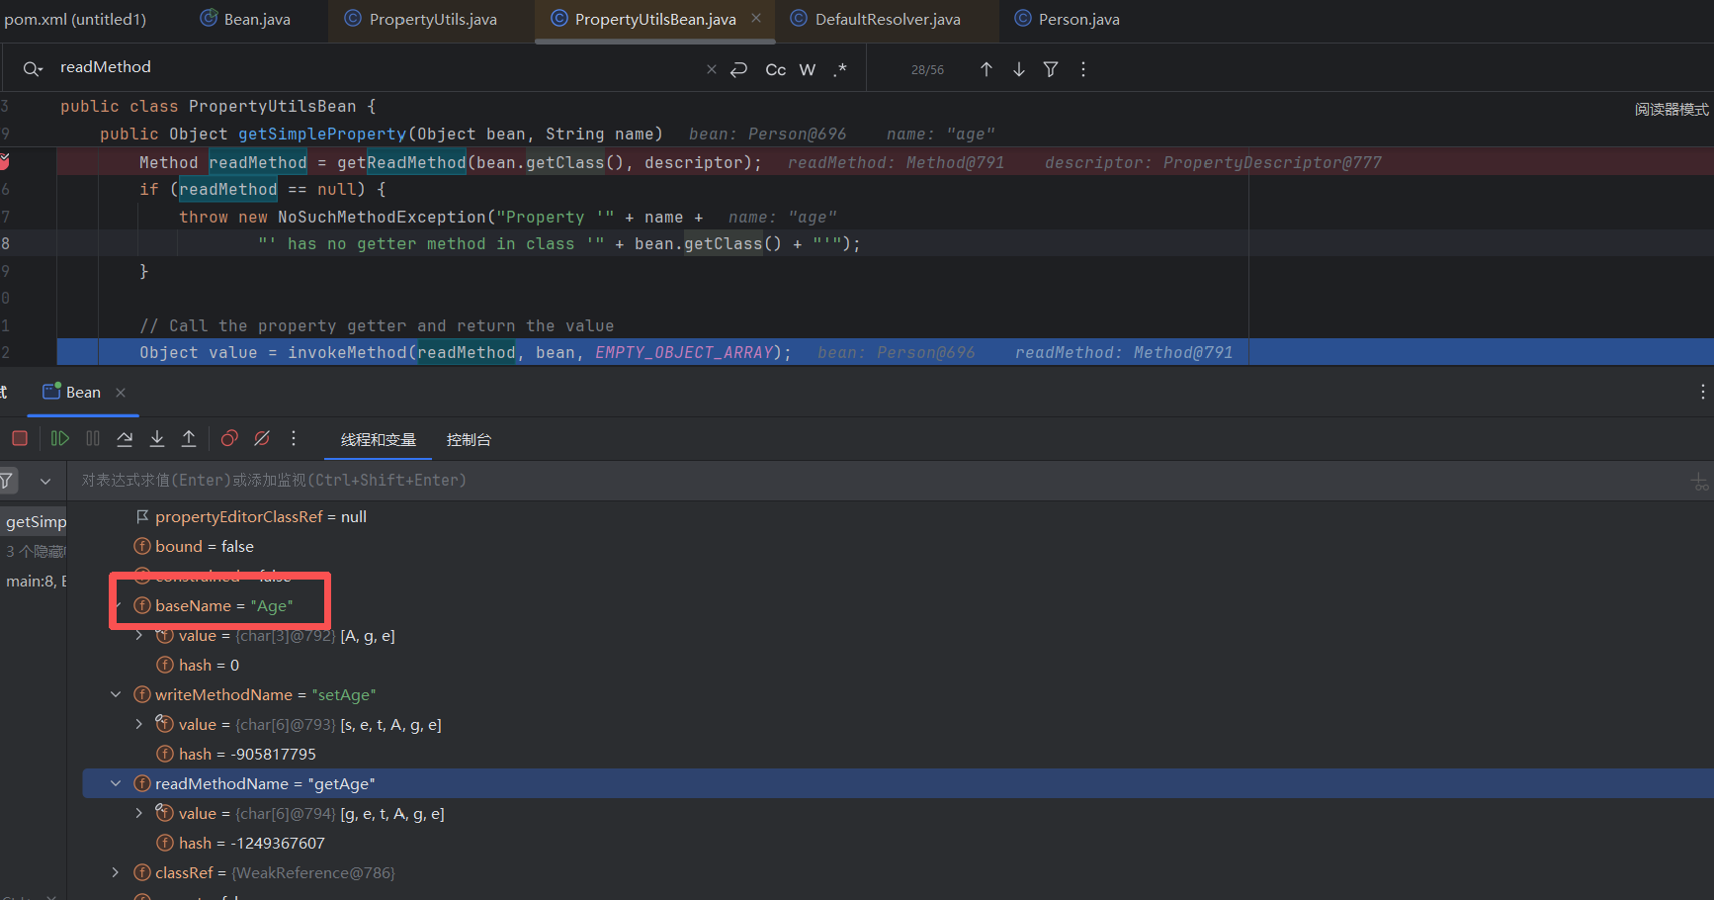Collapse the readMethodName variable node

pyautogui.click(x=116, y=783)
